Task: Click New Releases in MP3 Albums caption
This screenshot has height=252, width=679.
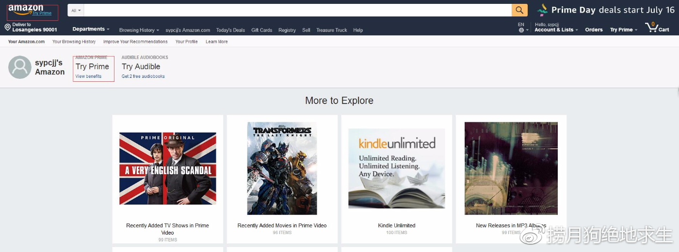Action: (x=511, y=225)
